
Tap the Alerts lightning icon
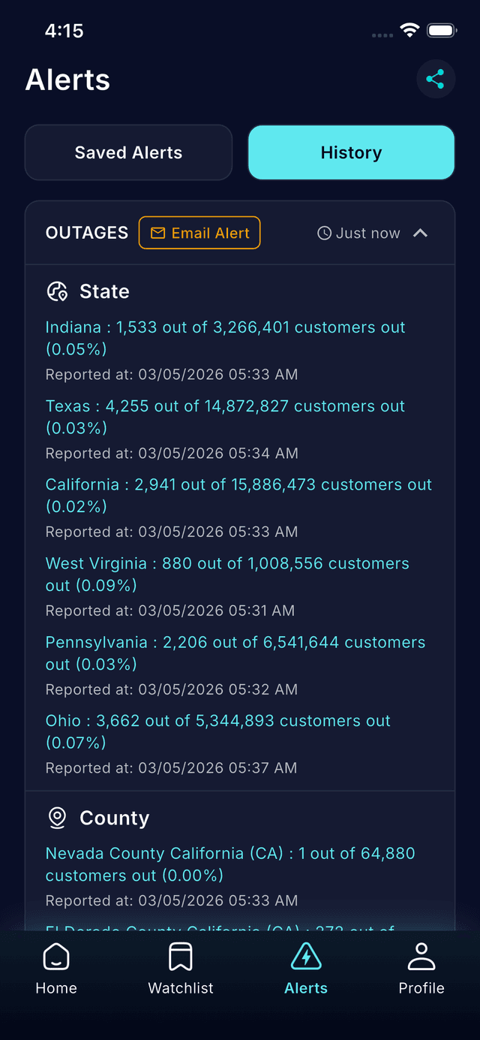coord(306,957)
